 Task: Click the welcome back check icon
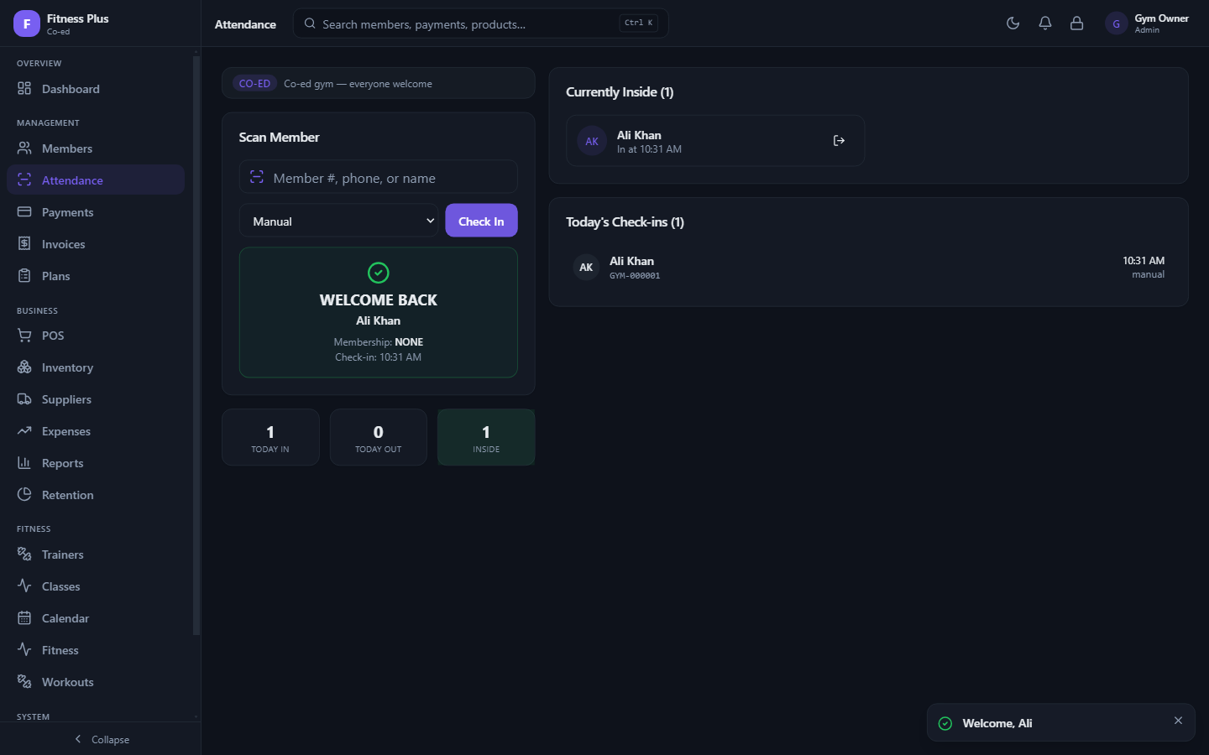(379, 273)
